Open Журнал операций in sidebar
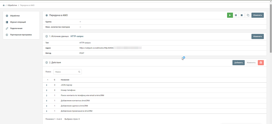This screenshot has width=272, height=124. [x=18, y=22]
